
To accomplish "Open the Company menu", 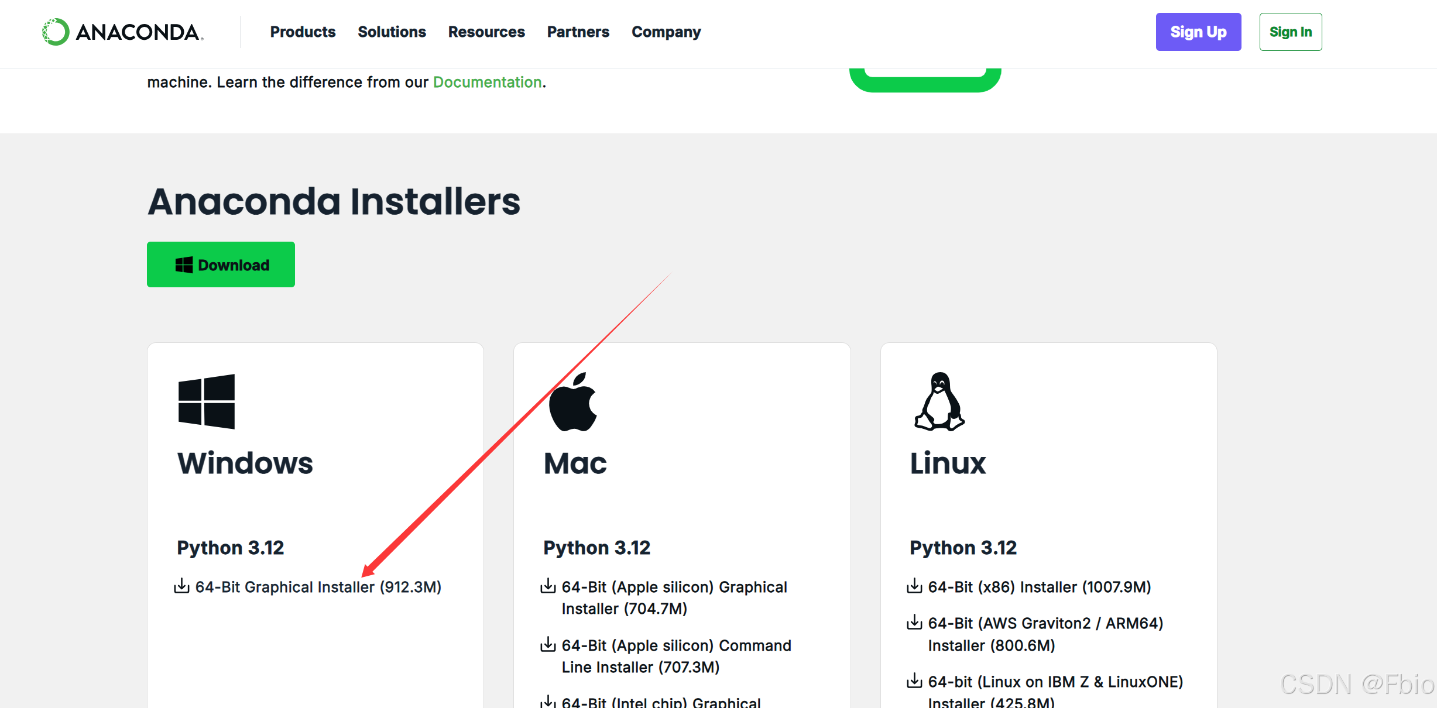I will tap(666, 32).
